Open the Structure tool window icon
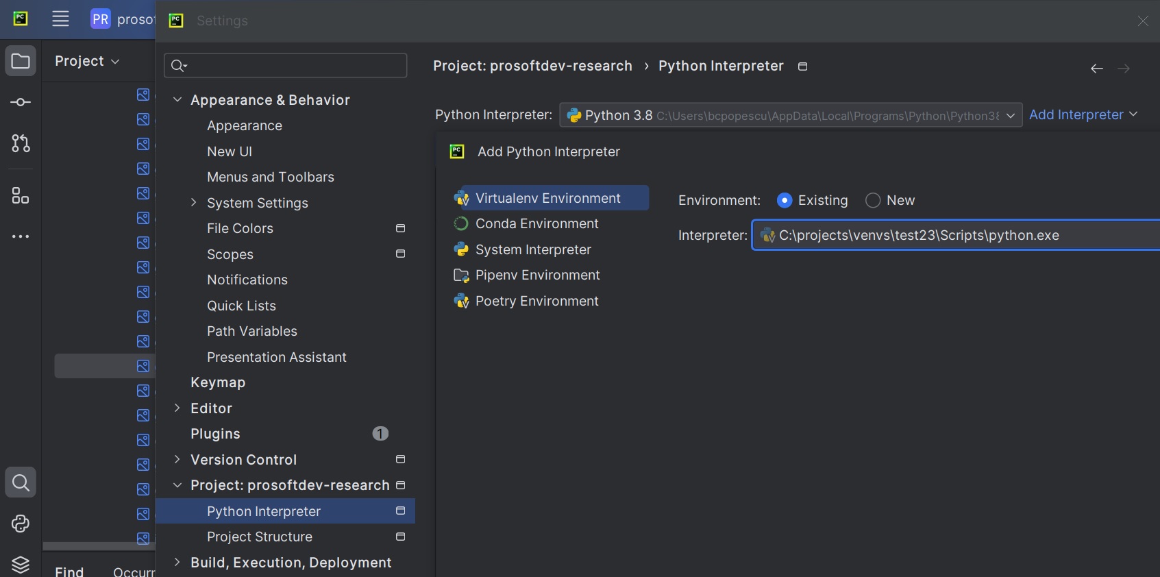The width and height of the screenshot is (1160, 577). click(21, 196)
